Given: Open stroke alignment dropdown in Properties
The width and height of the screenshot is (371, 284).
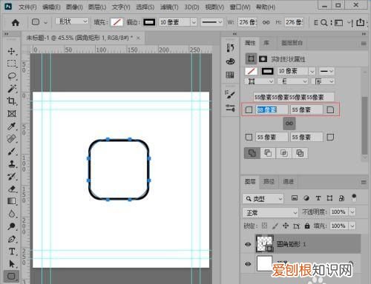Looking at the screenshot, I should click(x=260, y=81).
